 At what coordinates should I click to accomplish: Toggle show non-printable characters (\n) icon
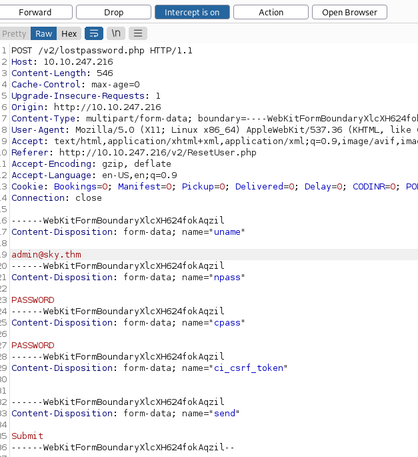[x=116, y=33]
